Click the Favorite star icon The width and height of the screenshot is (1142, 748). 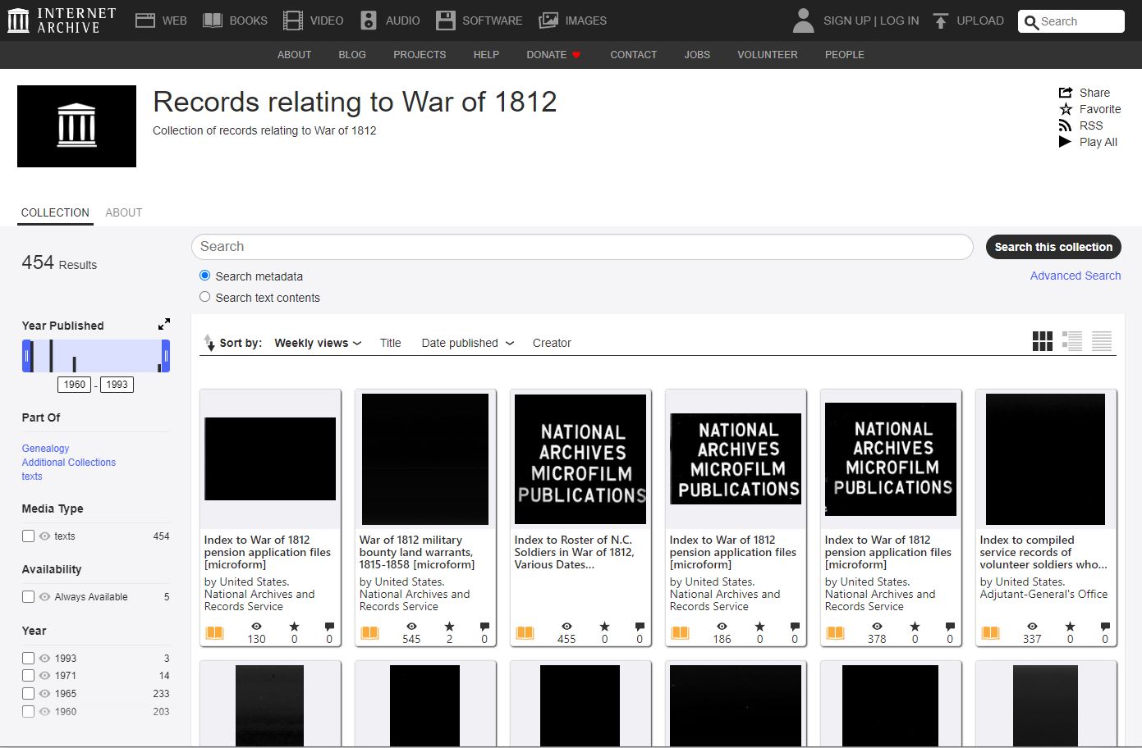click(x=1066, y=109)
